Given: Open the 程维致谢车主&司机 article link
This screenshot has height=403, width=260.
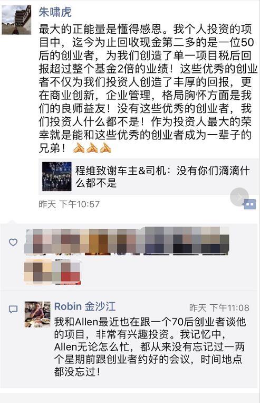Looking at the screenshot, I should 148,176.
